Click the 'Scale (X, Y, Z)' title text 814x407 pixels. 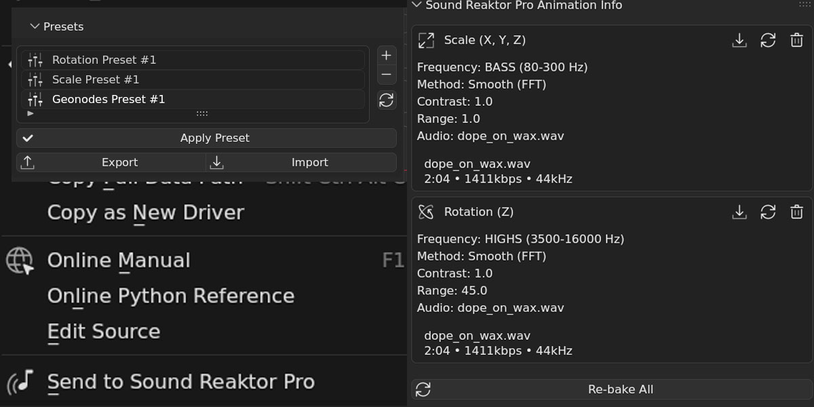[x=485, y=40]
